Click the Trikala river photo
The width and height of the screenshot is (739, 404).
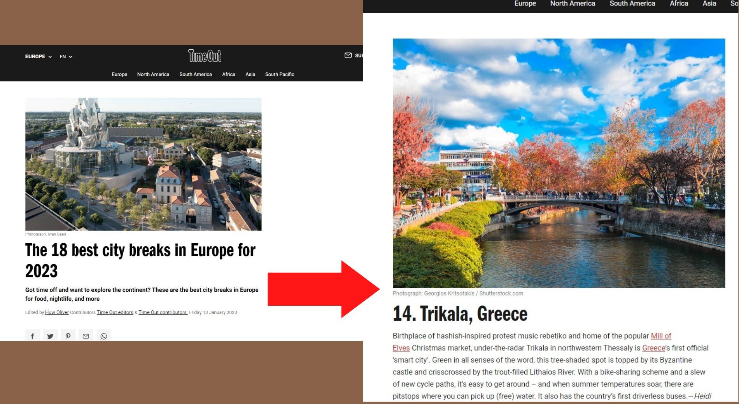(559, 163)
